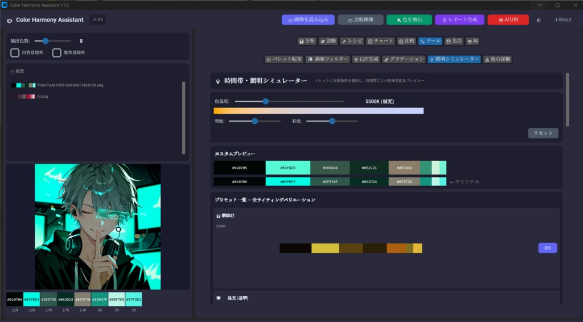The height and width of the screenshot is (322, 583).
Task: Click the 朝焼け preset palette strip
Action: click(x=351, y=248)
